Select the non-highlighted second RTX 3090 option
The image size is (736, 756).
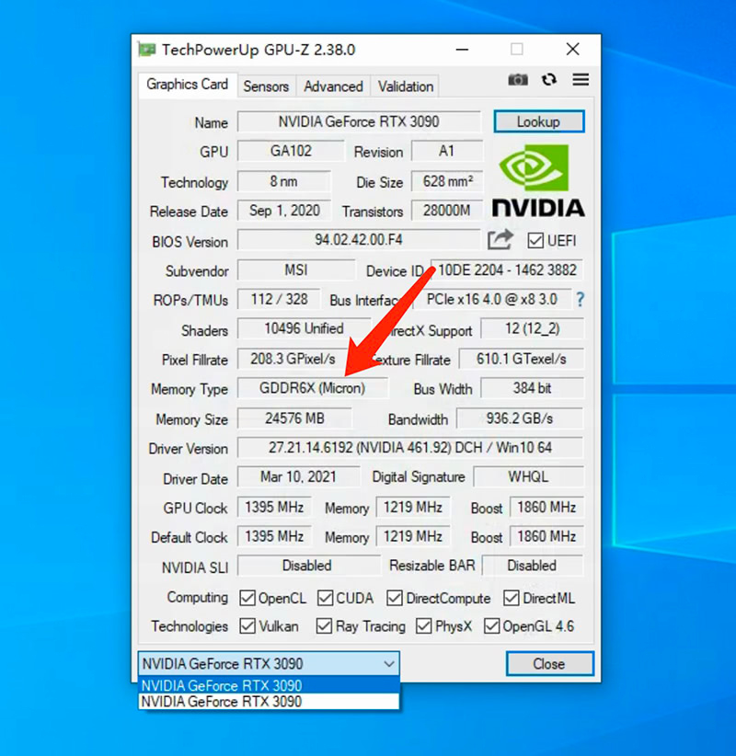click(x=270, y=702)
